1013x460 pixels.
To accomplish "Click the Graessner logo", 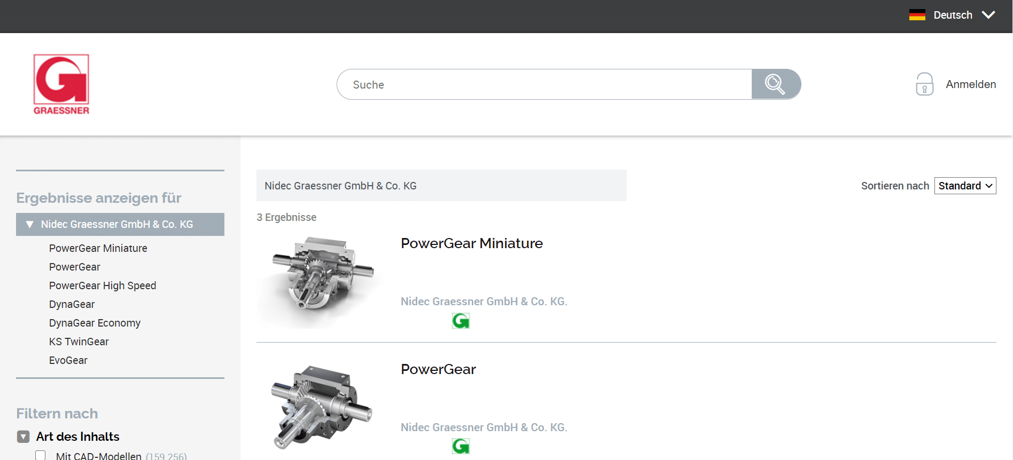I will 61,84.
